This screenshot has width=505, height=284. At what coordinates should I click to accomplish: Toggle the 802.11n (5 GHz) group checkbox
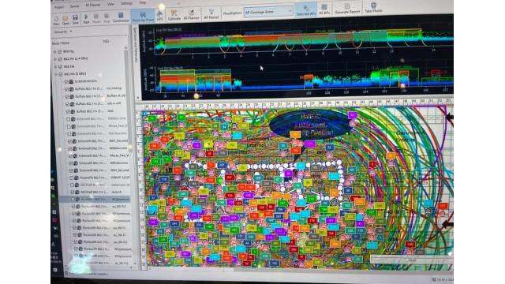tap(61, 74)
